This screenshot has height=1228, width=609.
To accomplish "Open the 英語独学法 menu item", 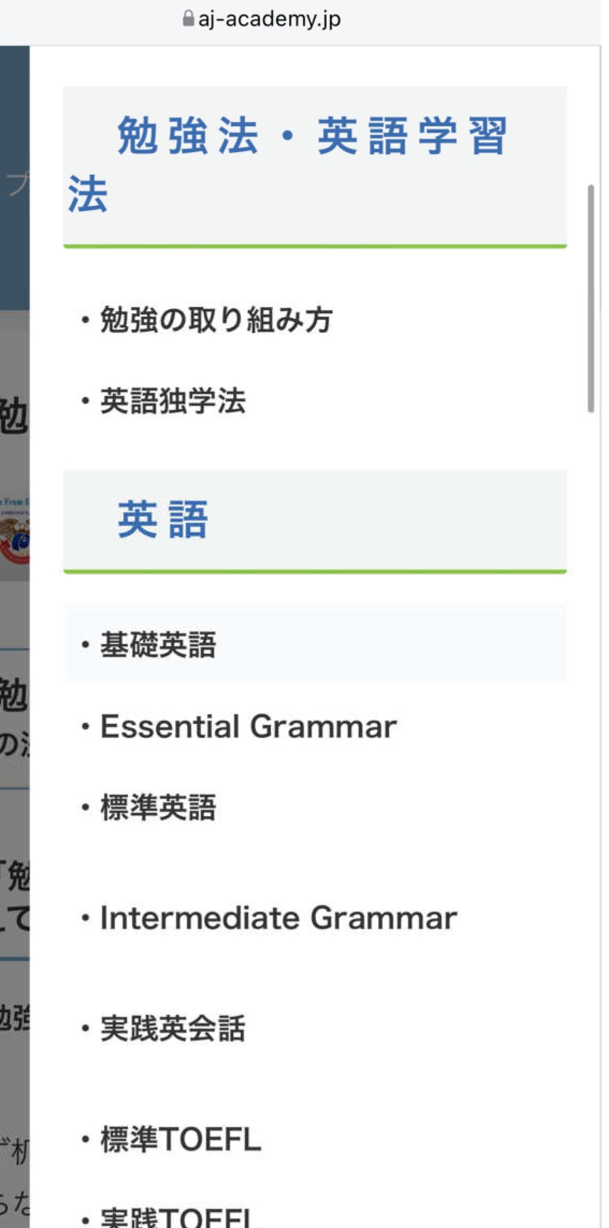I will (173, 401).
